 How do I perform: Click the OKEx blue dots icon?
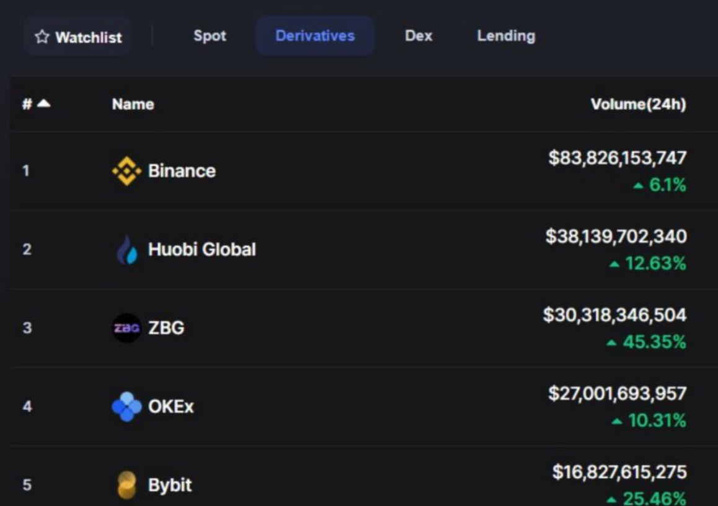pyautogui.click(x=127, y=406)
